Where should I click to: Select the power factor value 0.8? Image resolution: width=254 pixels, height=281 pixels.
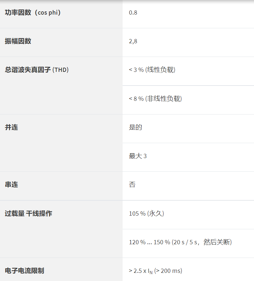click(x=133, y=13)
